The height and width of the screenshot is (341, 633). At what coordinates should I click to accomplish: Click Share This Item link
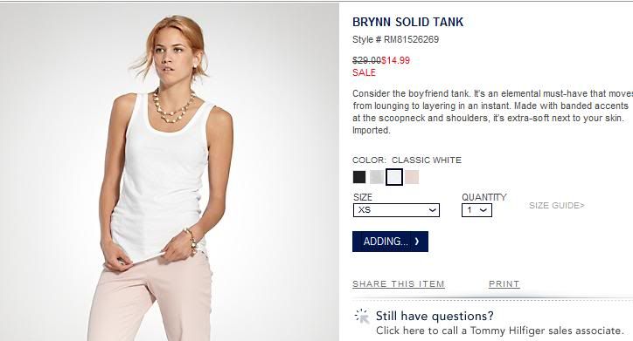tap(399, 284)
